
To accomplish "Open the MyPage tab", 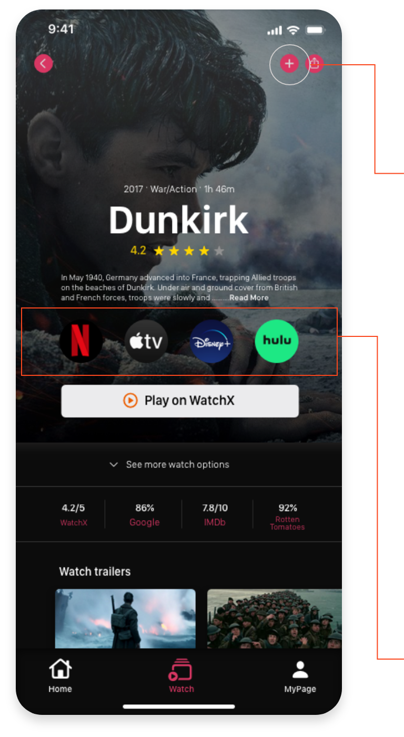I will pos(300,676).
